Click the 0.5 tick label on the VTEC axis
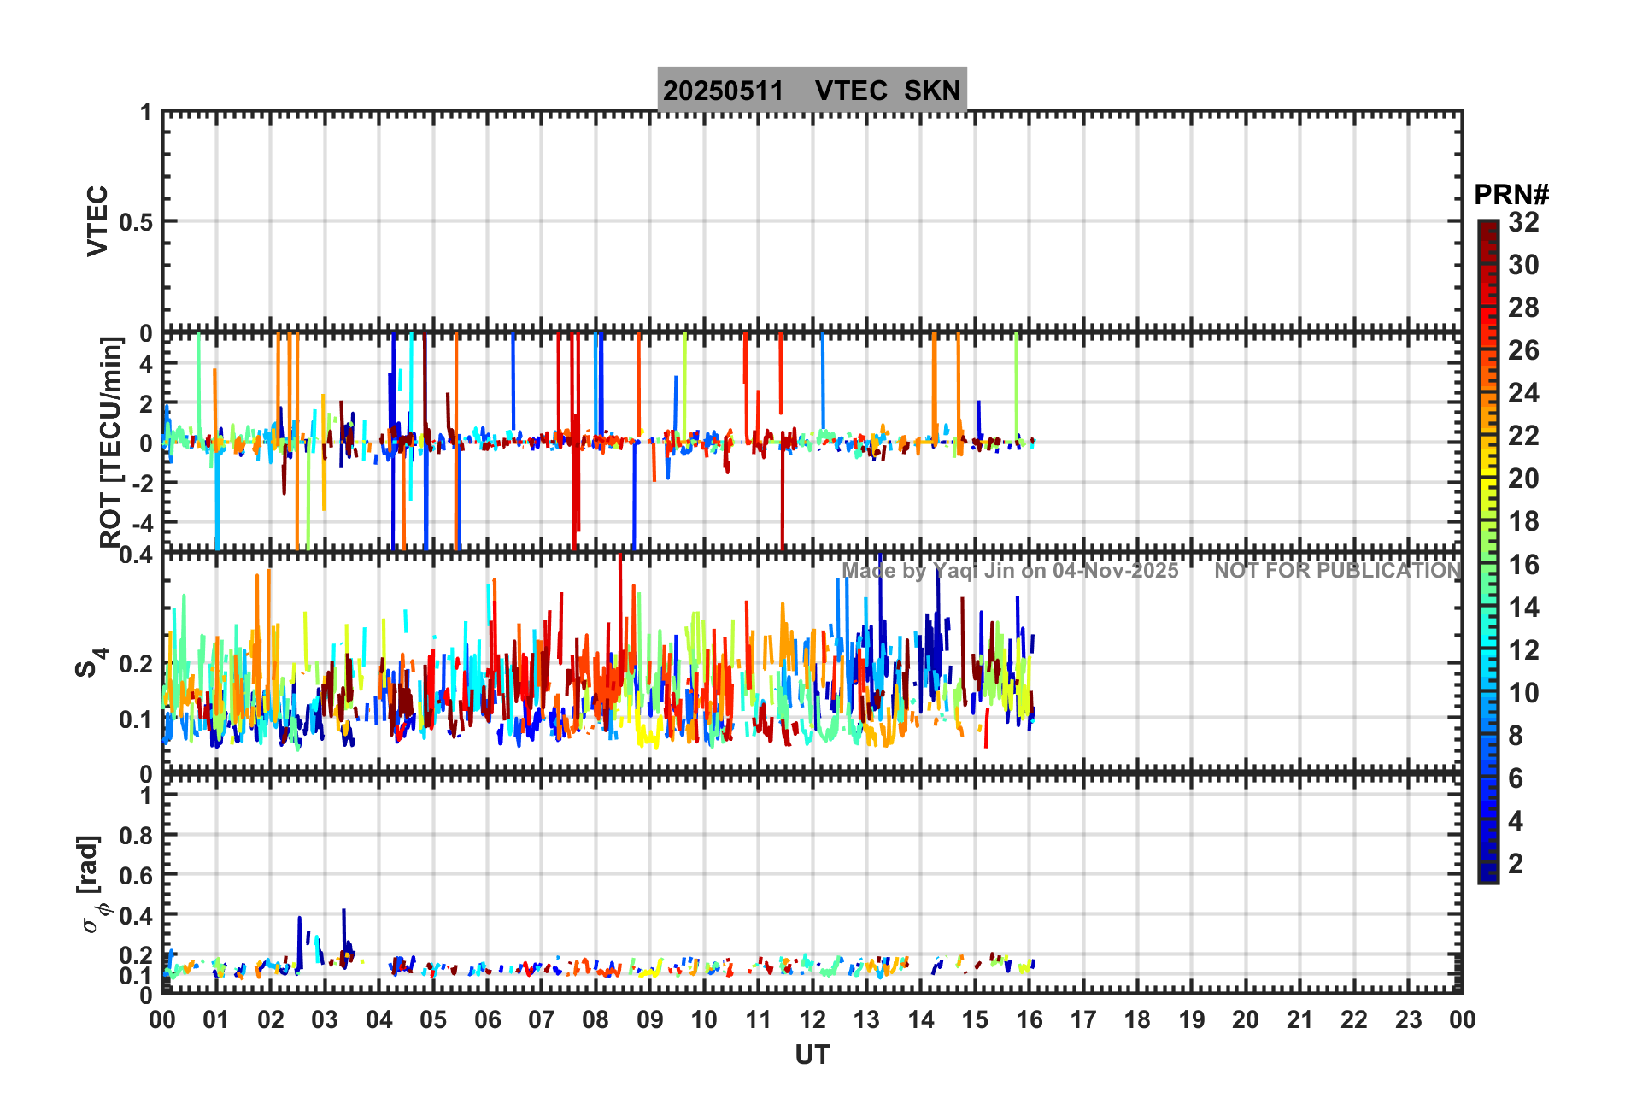The image size is (1625, 1104). point(136,222)
